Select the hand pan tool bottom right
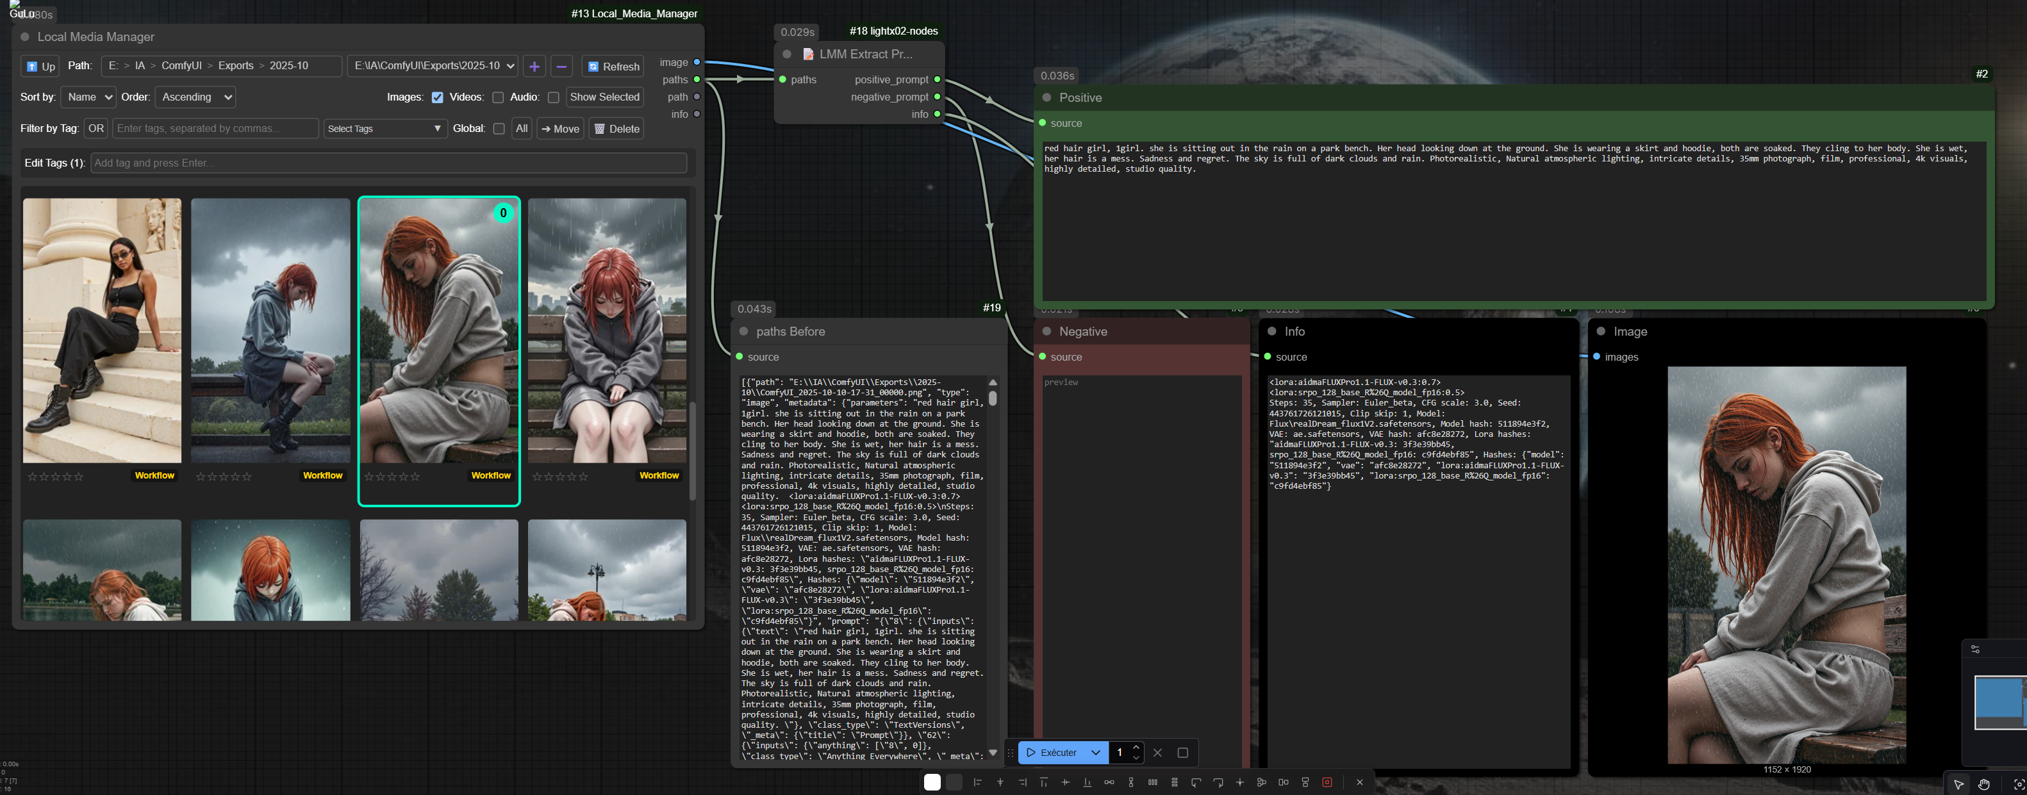2027x795 pixels. (x=1985, y=784)
